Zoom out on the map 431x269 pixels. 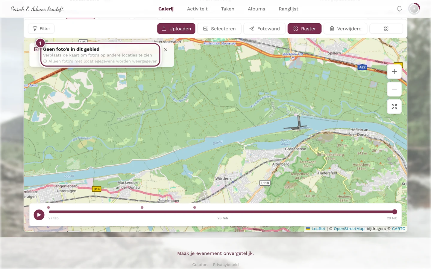pyautogui.click(x=394, y=89)
